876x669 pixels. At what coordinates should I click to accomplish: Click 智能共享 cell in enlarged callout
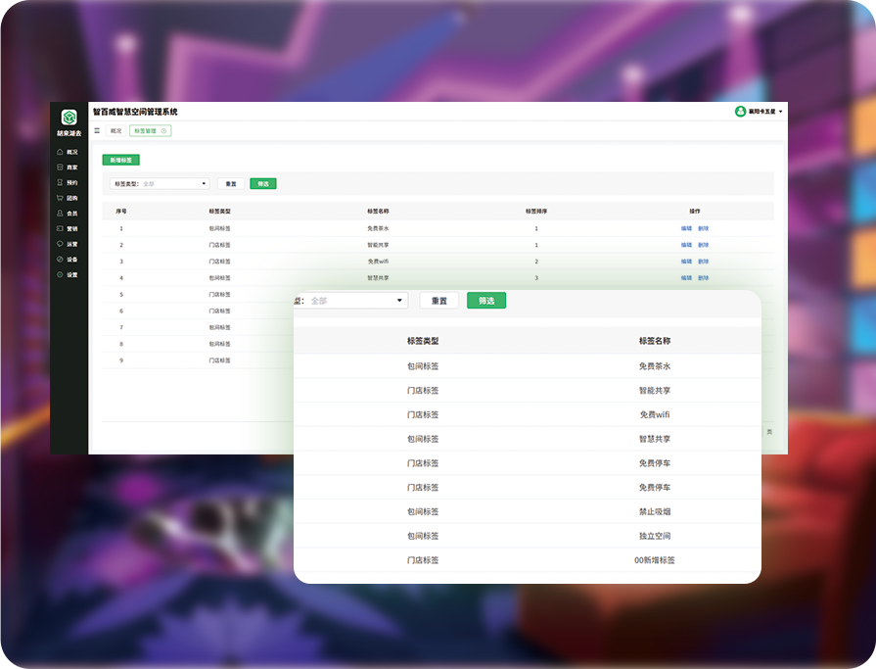[655, 391]
